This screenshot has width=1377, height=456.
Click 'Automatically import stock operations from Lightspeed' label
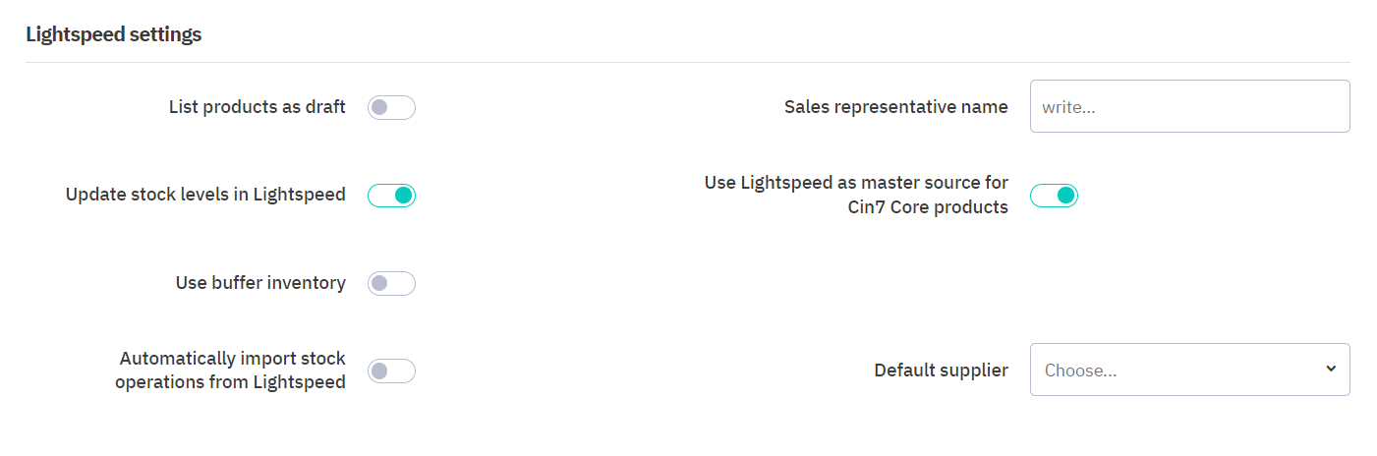pyautogui.click(x=232, y=370)
